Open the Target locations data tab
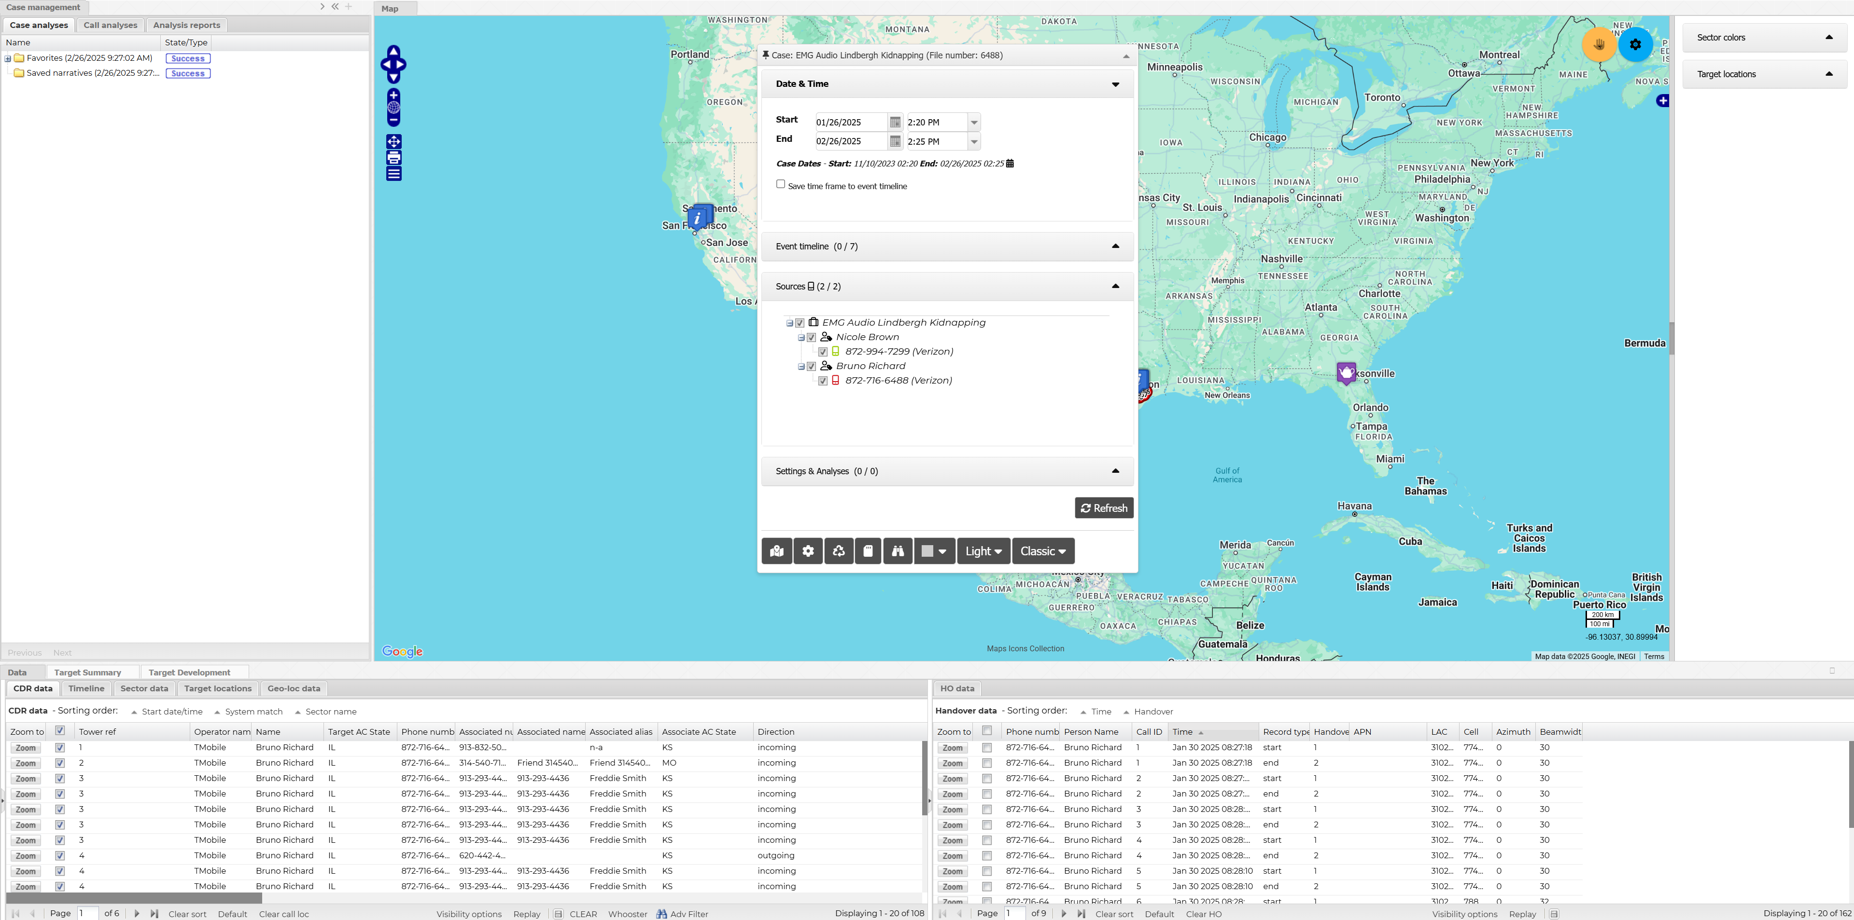The width and height of the screenshot is (1854, 920). [217, 688]
